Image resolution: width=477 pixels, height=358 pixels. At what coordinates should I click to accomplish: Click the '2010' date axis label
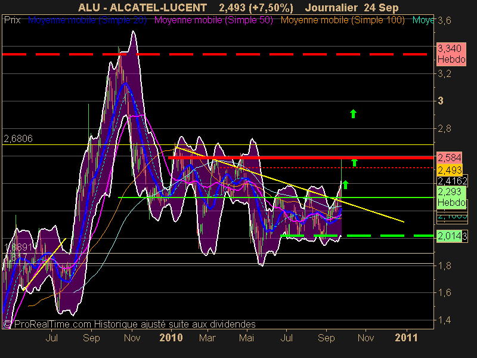[x=171, y=338]
